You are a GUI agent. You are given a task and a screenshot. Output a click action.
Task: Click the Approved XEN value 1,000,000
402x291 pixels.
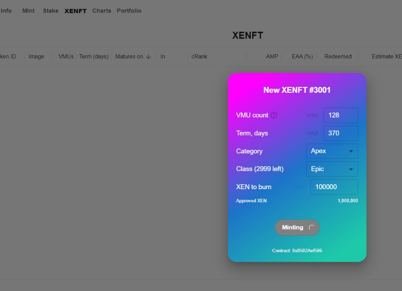click(348, 200)
